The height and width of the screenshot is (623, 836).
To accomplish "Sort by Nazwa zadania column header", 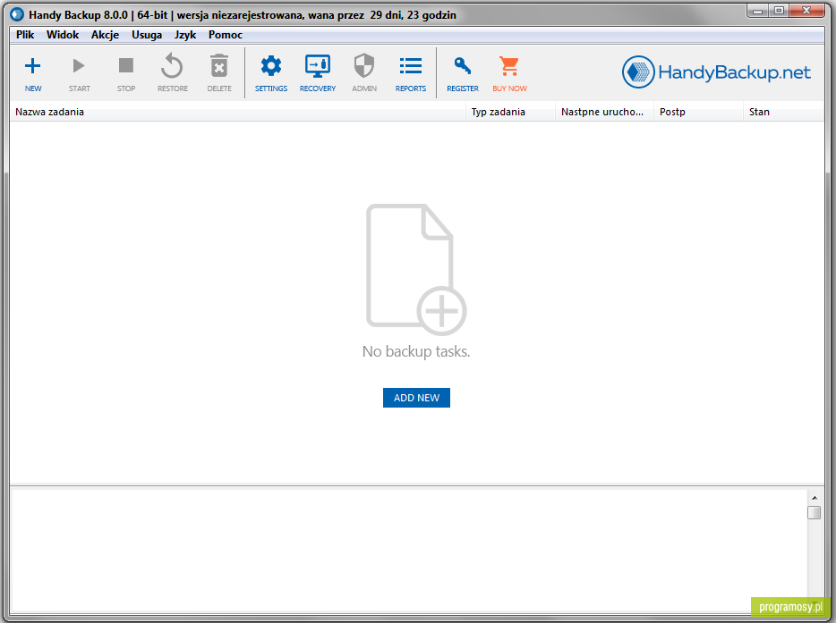I will [x=238, y=112].
